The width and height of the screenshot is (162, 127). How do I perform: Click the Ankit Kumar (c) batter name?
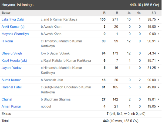click(x=12, y=27)
